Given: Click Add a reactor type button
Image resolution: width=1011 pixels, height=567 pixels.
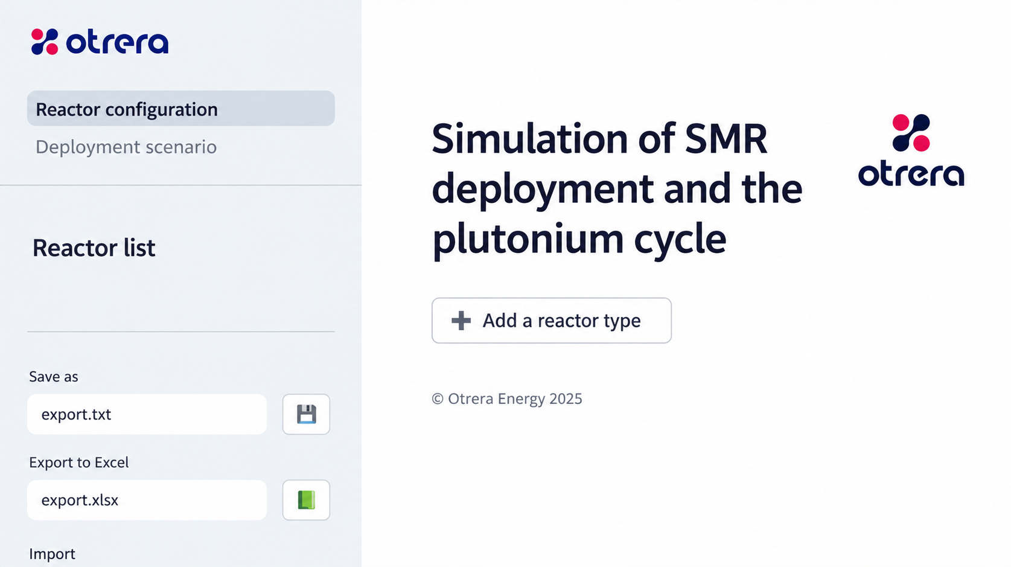Looking at the screenshot, I should pos(552,321).
